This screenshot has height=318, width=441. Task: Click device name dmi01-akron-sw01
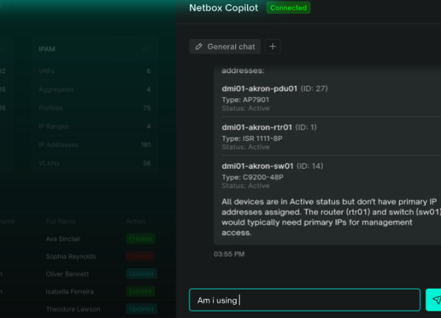(258, 166)
